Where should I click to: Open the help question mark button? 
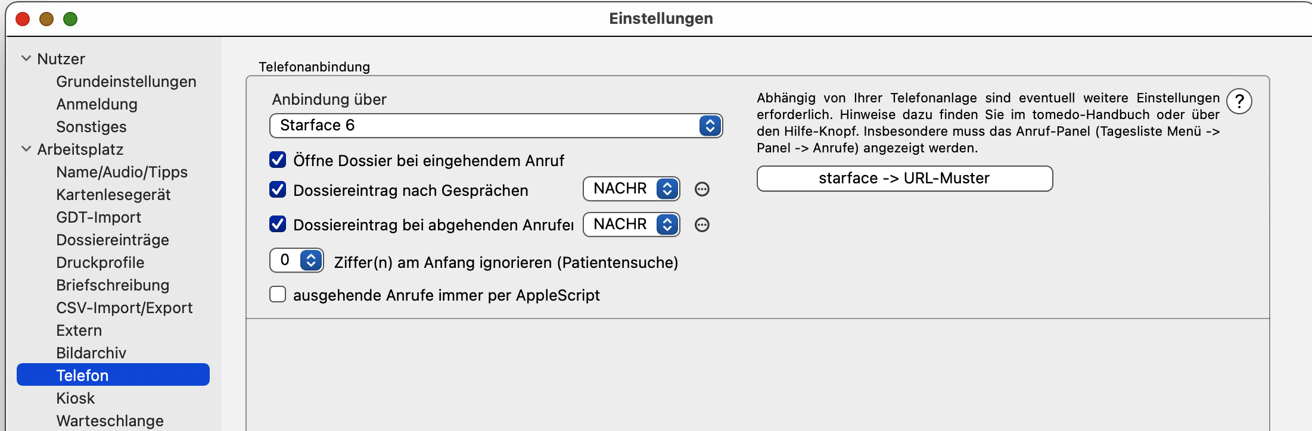pyautogui.click(x=1239, y=101)
